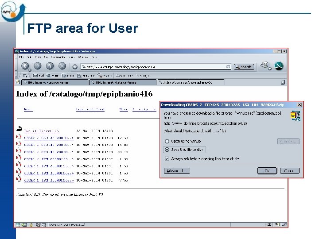This screenshot has height=239, width=319.
Task: Click the back-arrow Parent Directory icon
Action: [19, 129]
